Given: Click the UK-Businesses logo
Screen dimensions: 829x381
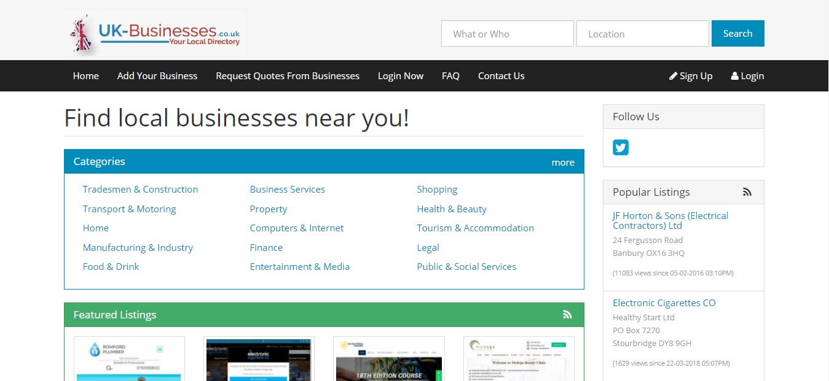Looking at the screenshot, I should [x=155, y=34].
